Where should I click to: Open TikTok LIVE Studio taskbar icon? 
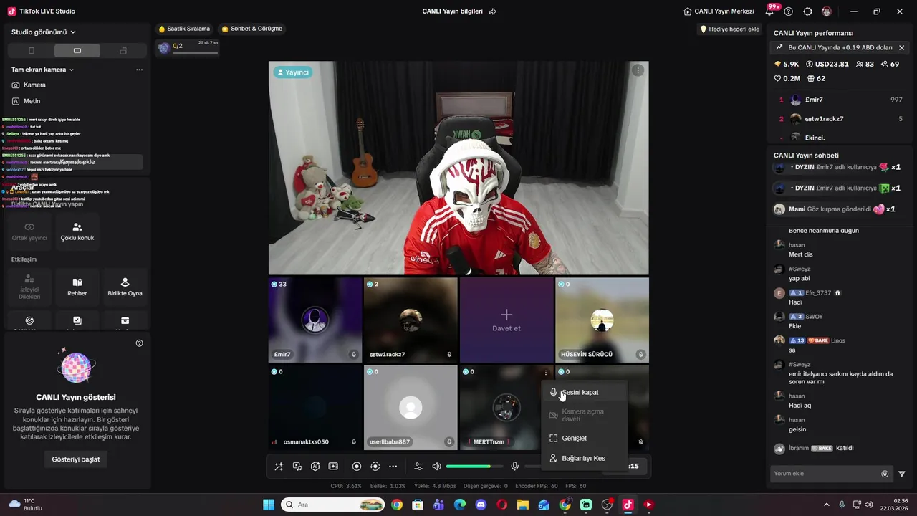[x=628, y=505]
